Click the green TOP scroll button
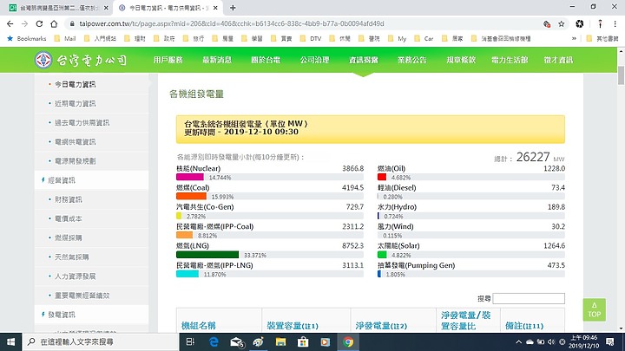The width and height of the screenshot is (625, 351). click(593, 309)
